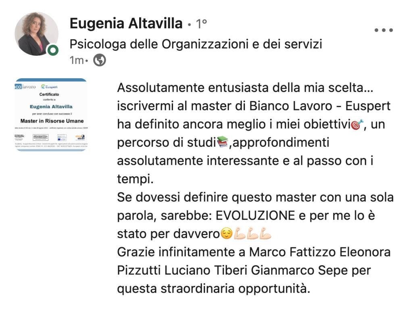Click the relieved face emoji after "davvero"
The width and height of the screenshot is (413, 316).
click(227, 233)
